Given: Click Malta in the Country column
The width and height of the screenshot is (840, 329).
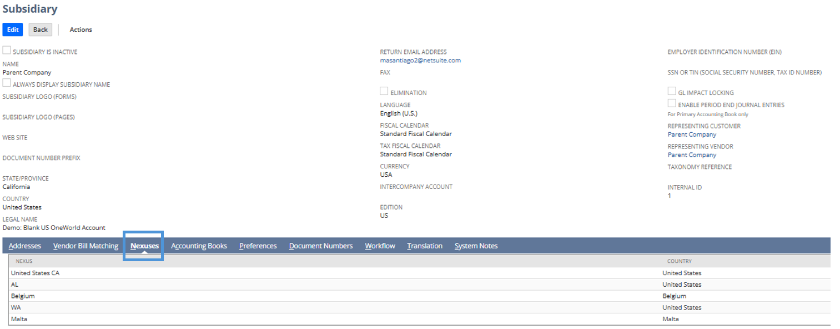Looking at the screenshot, I should (671, 319).
